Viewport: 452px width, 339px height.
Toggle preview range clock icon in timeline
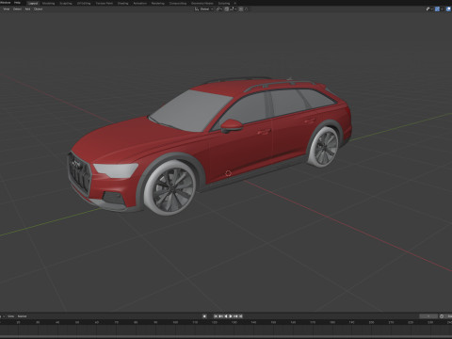(x=442, y=316)
